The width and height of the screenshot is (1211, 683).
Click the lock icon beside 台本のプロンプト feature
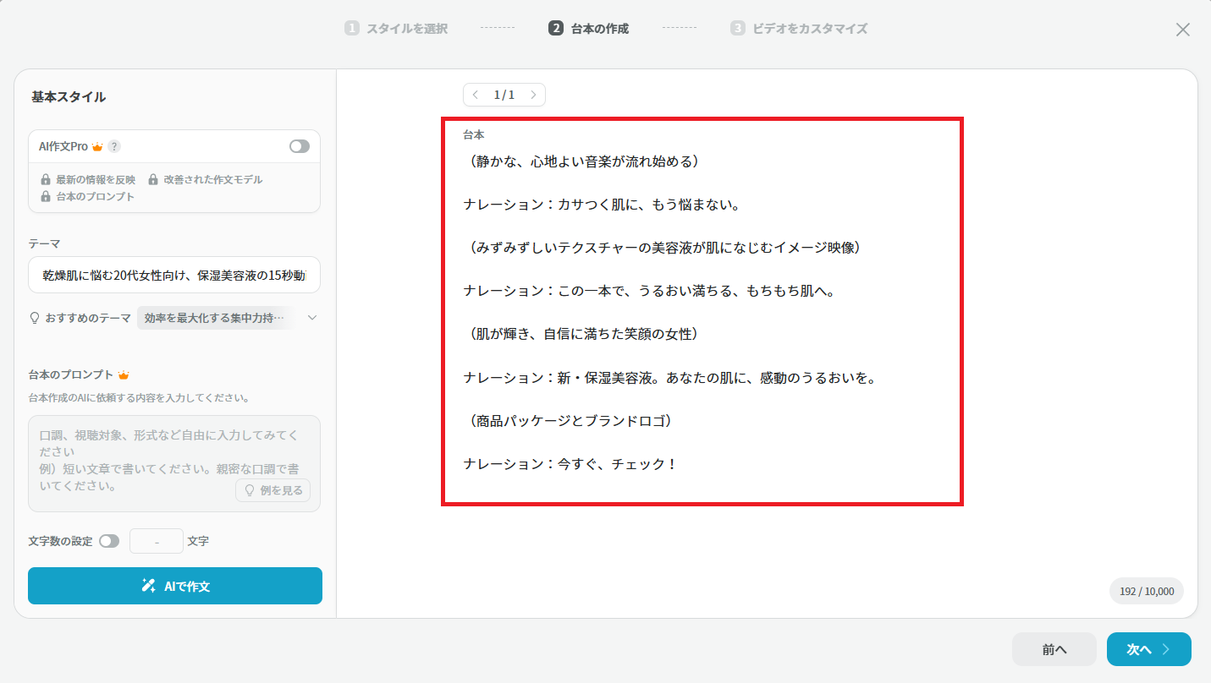(46, 196)
